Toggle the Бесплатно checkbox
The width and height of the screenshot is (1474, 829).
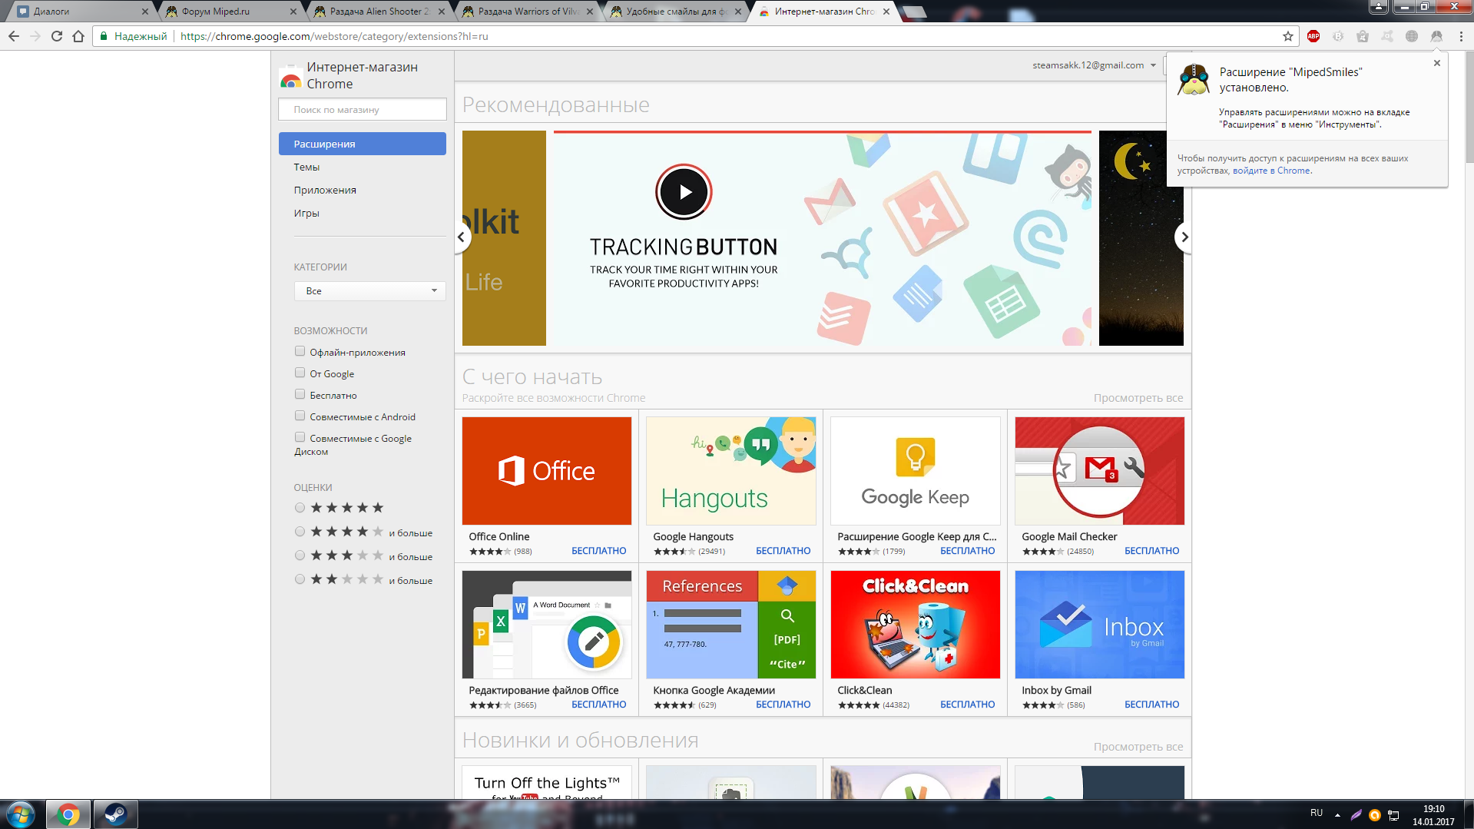point(300,394)
